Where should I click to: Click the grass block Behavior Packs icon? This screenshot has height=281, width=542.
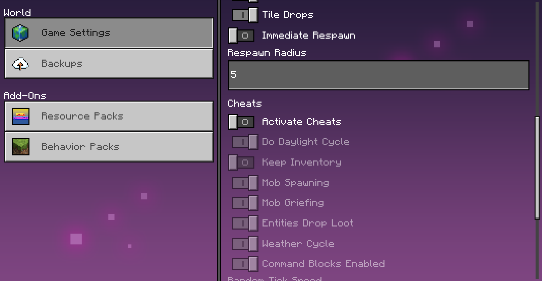click(21, 147)
